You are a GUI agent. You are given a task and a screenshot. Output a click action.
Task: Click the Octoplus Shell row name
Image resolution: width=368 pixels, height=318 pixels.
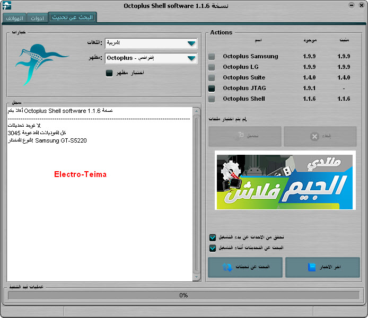(x=244, y=99)
